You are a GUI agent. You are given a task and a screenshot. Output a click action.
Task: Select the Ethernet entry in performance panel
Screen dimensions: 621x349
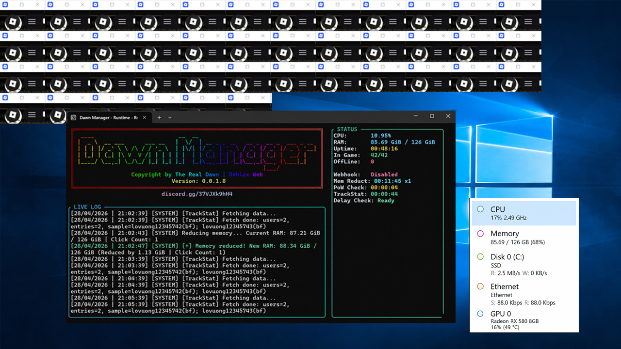524,294
